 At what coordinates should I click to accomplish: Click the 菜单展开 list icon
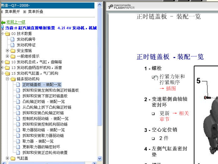pyautogui.click(x=2, y=12)
